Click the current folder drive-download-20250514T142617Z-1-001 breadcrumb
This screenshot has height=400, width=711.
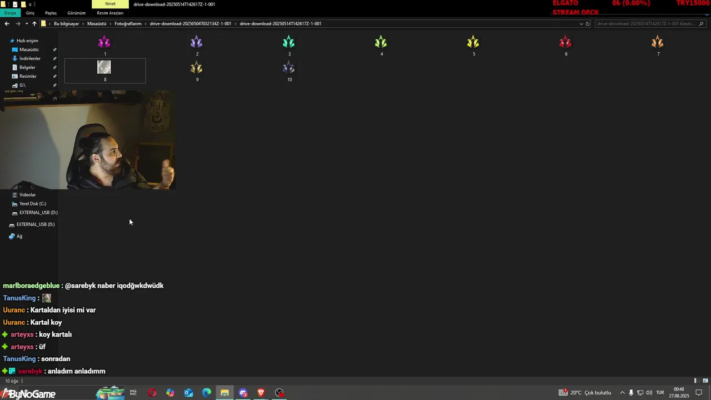click(x=281, y=23)
